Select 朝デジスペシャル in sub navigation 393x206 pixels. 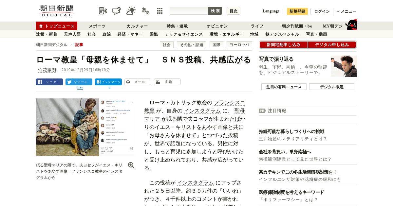[x=282, y=34]
